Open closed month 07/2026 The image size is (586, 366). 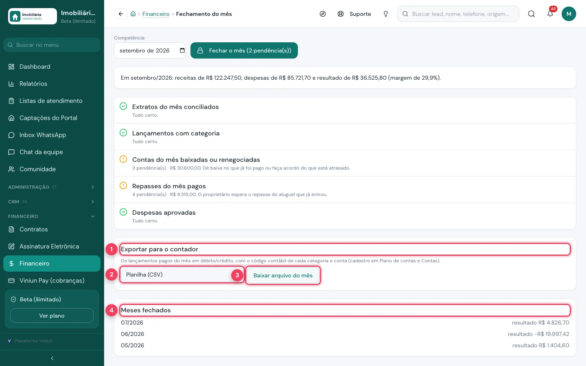click(345, 322)
